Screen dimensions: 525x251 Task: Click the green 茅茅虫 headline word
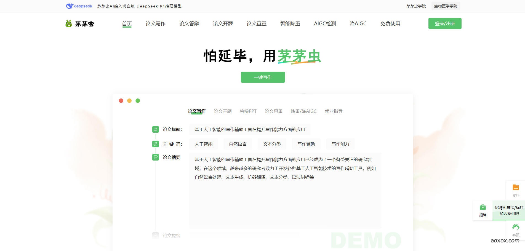[x=299, y=56]
